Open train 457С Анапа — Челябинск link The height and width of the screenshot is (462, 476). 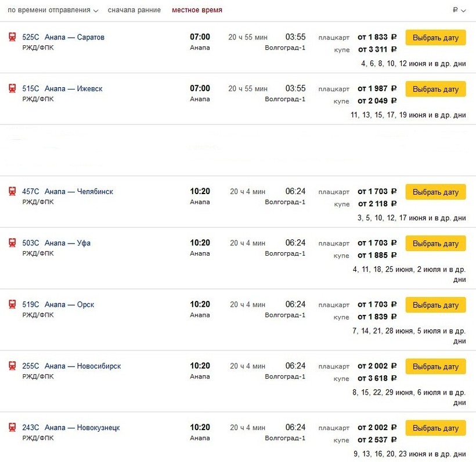point(67,192)
